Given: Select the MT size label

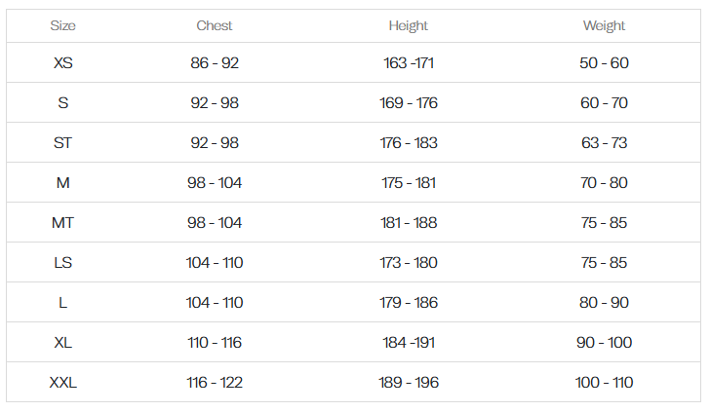Looking at the screenshot, I should (x=63, y=222).
